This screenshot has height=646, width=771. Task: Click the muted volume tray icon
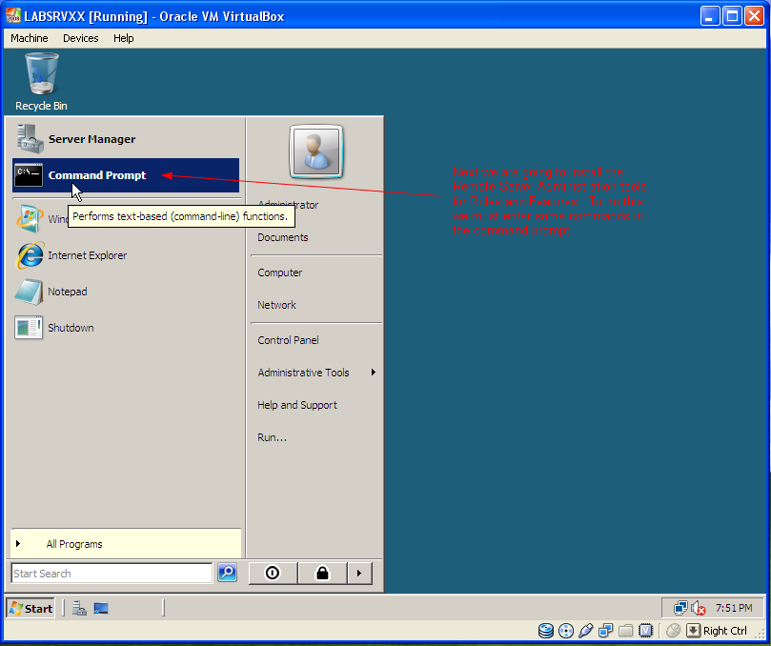coord(699,609)
